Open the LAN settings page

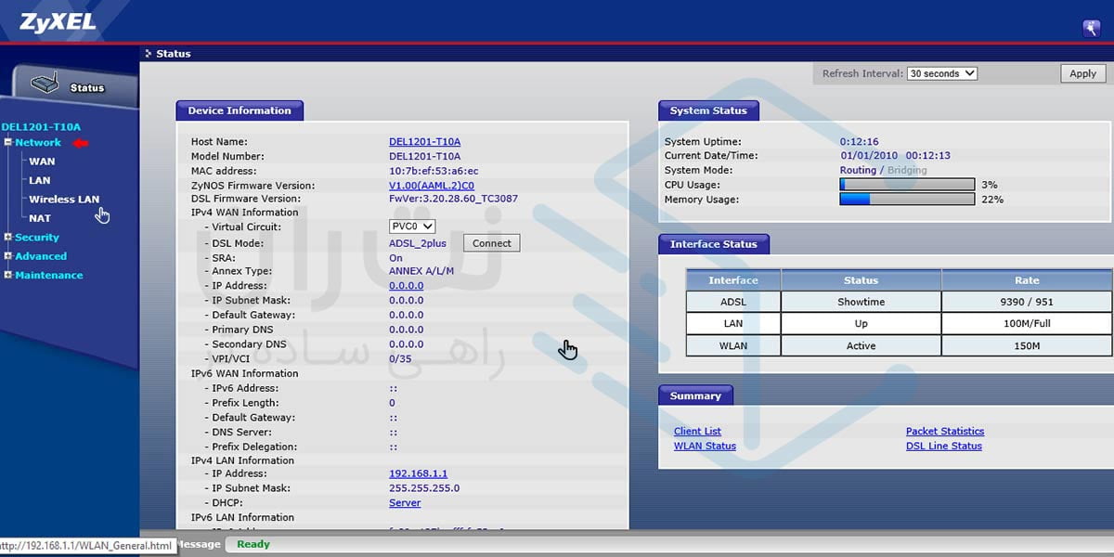tap(40, 181)
